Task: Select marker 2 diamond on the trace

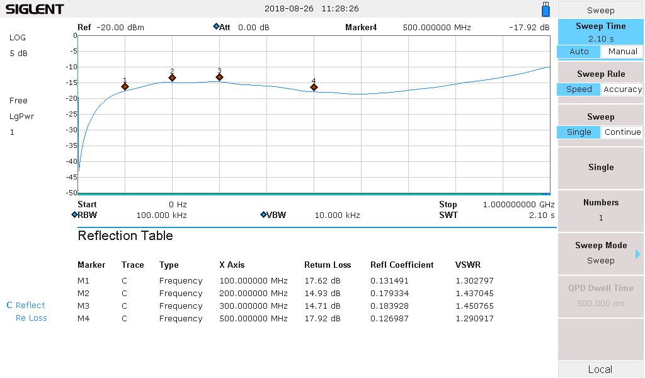Action: pyautogui.click(x=173, y=77)
